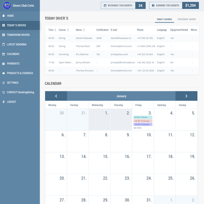Click the Contact BookingDiving phone icon
The height and width of the screenshot is (204, 204).
pyautogui.click(x=4, y=92)
